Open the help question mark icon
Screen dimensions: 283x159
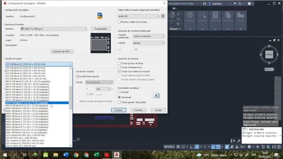249,4
